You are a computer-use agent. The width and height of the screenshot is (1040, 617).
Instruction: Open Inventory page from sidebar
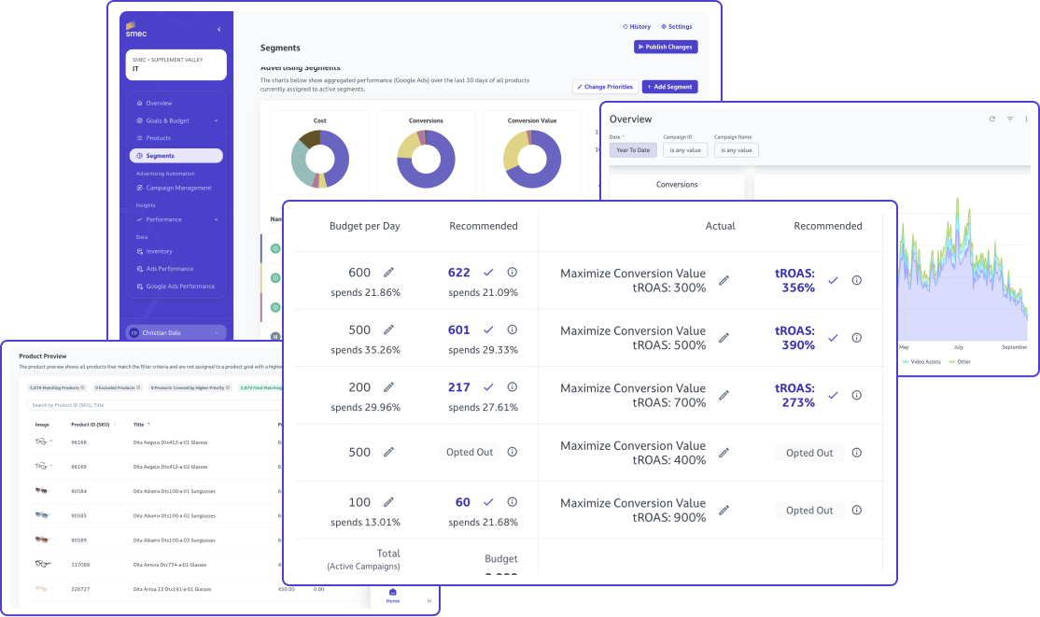159,251
